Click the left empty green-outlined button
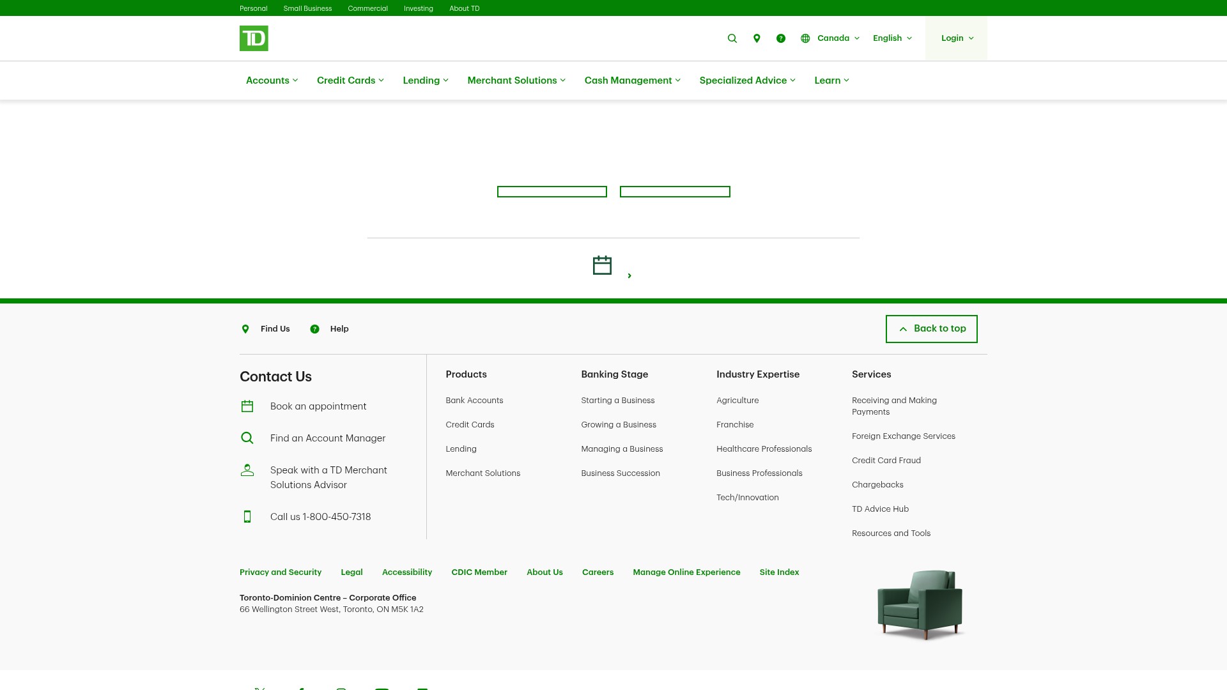 552,192
